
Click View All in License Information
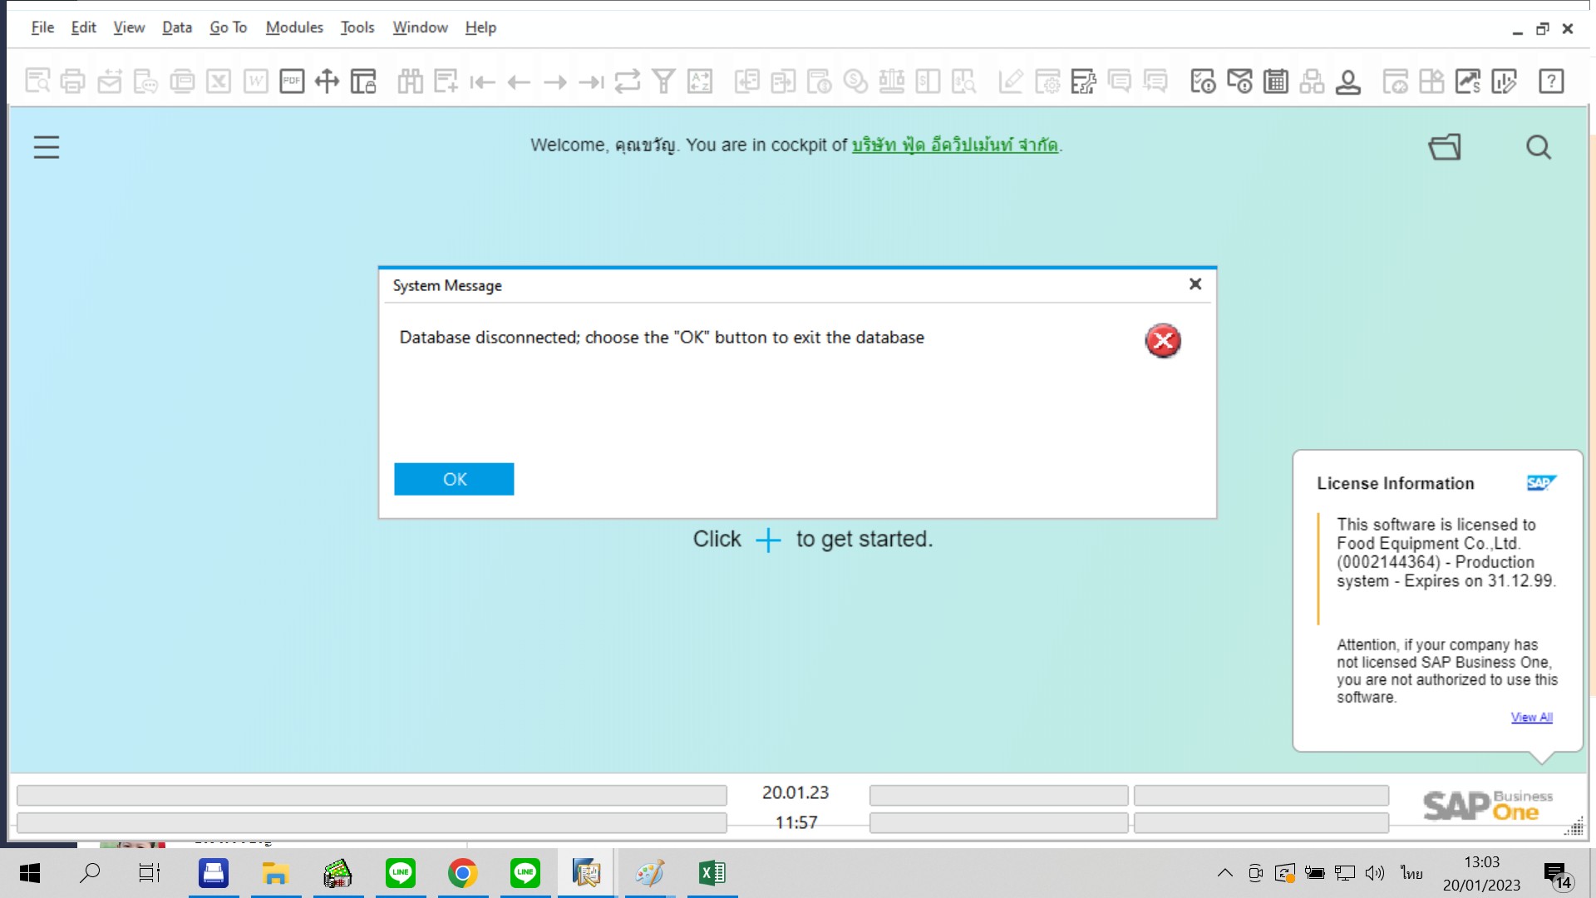click(x=1531, y=717)
